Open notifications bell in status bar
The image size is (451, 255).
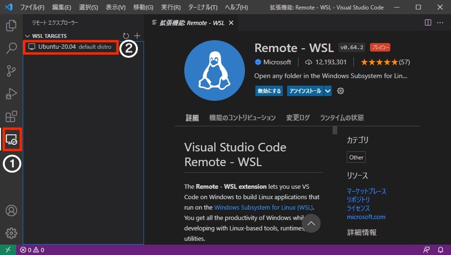point(441,250)
